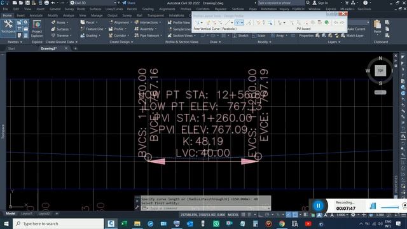407x229 pixels.
Task: Expand the Points dropdown
Action: click(x=67, y=23)
